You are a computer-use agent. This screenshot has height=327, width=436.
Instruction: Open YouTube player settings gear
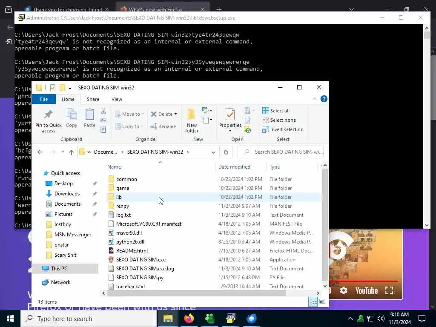pyautogui.click(x=344, y=291)
